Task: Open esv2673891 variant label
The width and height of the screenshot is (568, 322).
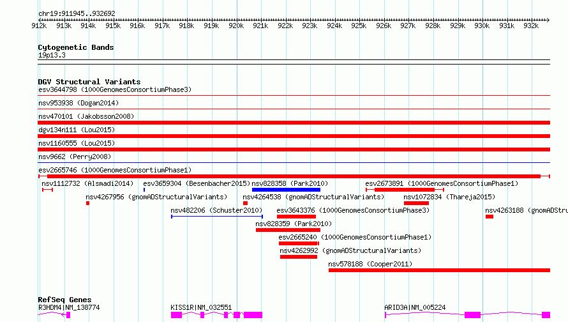Action: coord(441,183)
